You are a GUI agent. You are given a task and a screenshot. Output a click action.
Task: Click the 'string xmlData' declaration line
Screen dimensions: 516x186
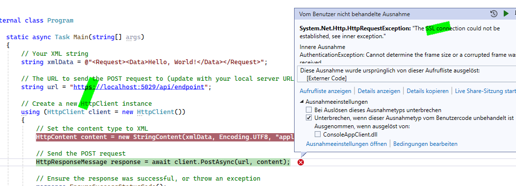(x=144, y=62)
